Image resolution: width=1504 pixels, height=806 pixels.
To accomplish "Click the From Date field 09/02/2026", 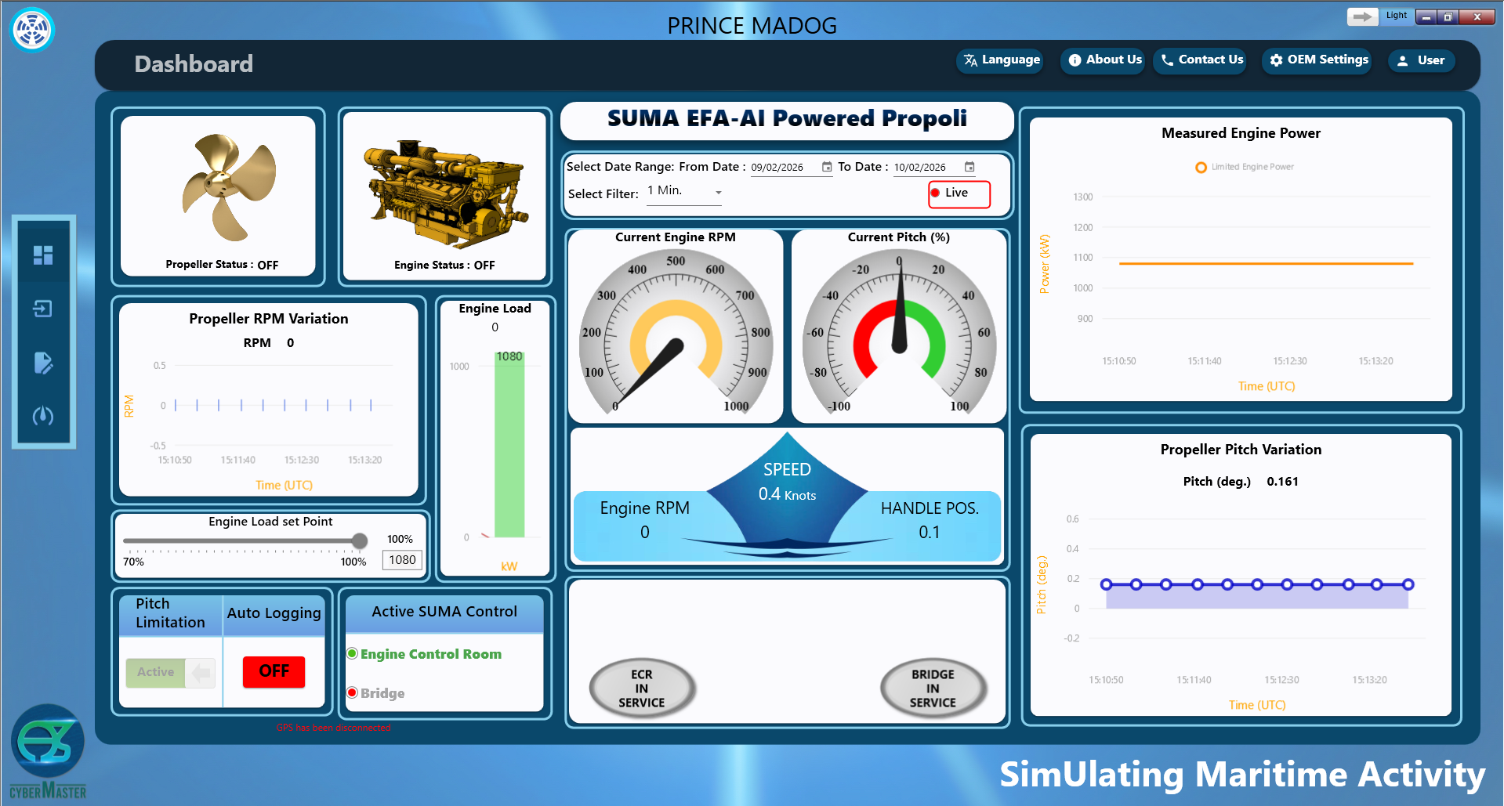I will [792, 167].
